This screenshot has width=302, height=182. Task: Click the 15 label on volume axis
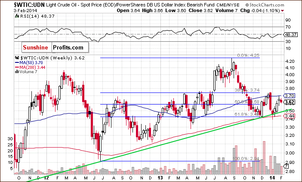click(x=10, y=157)
